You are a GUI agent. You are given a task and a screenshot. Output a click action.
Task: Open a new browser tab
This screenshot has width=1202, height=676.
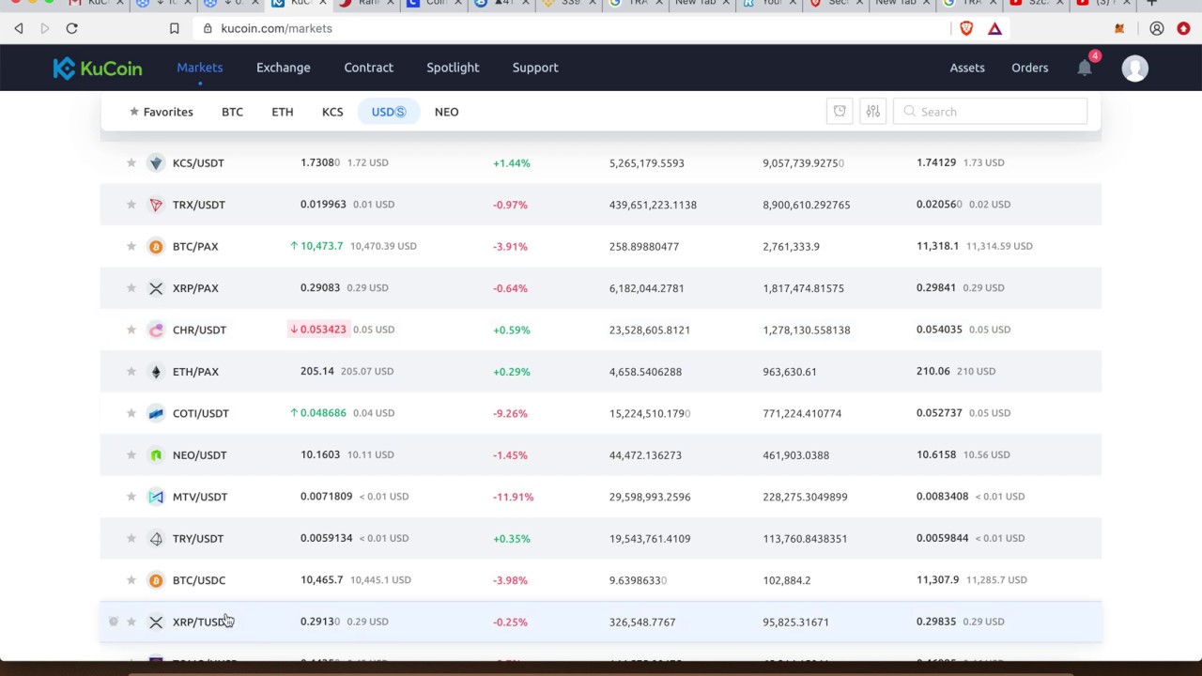1152,3
